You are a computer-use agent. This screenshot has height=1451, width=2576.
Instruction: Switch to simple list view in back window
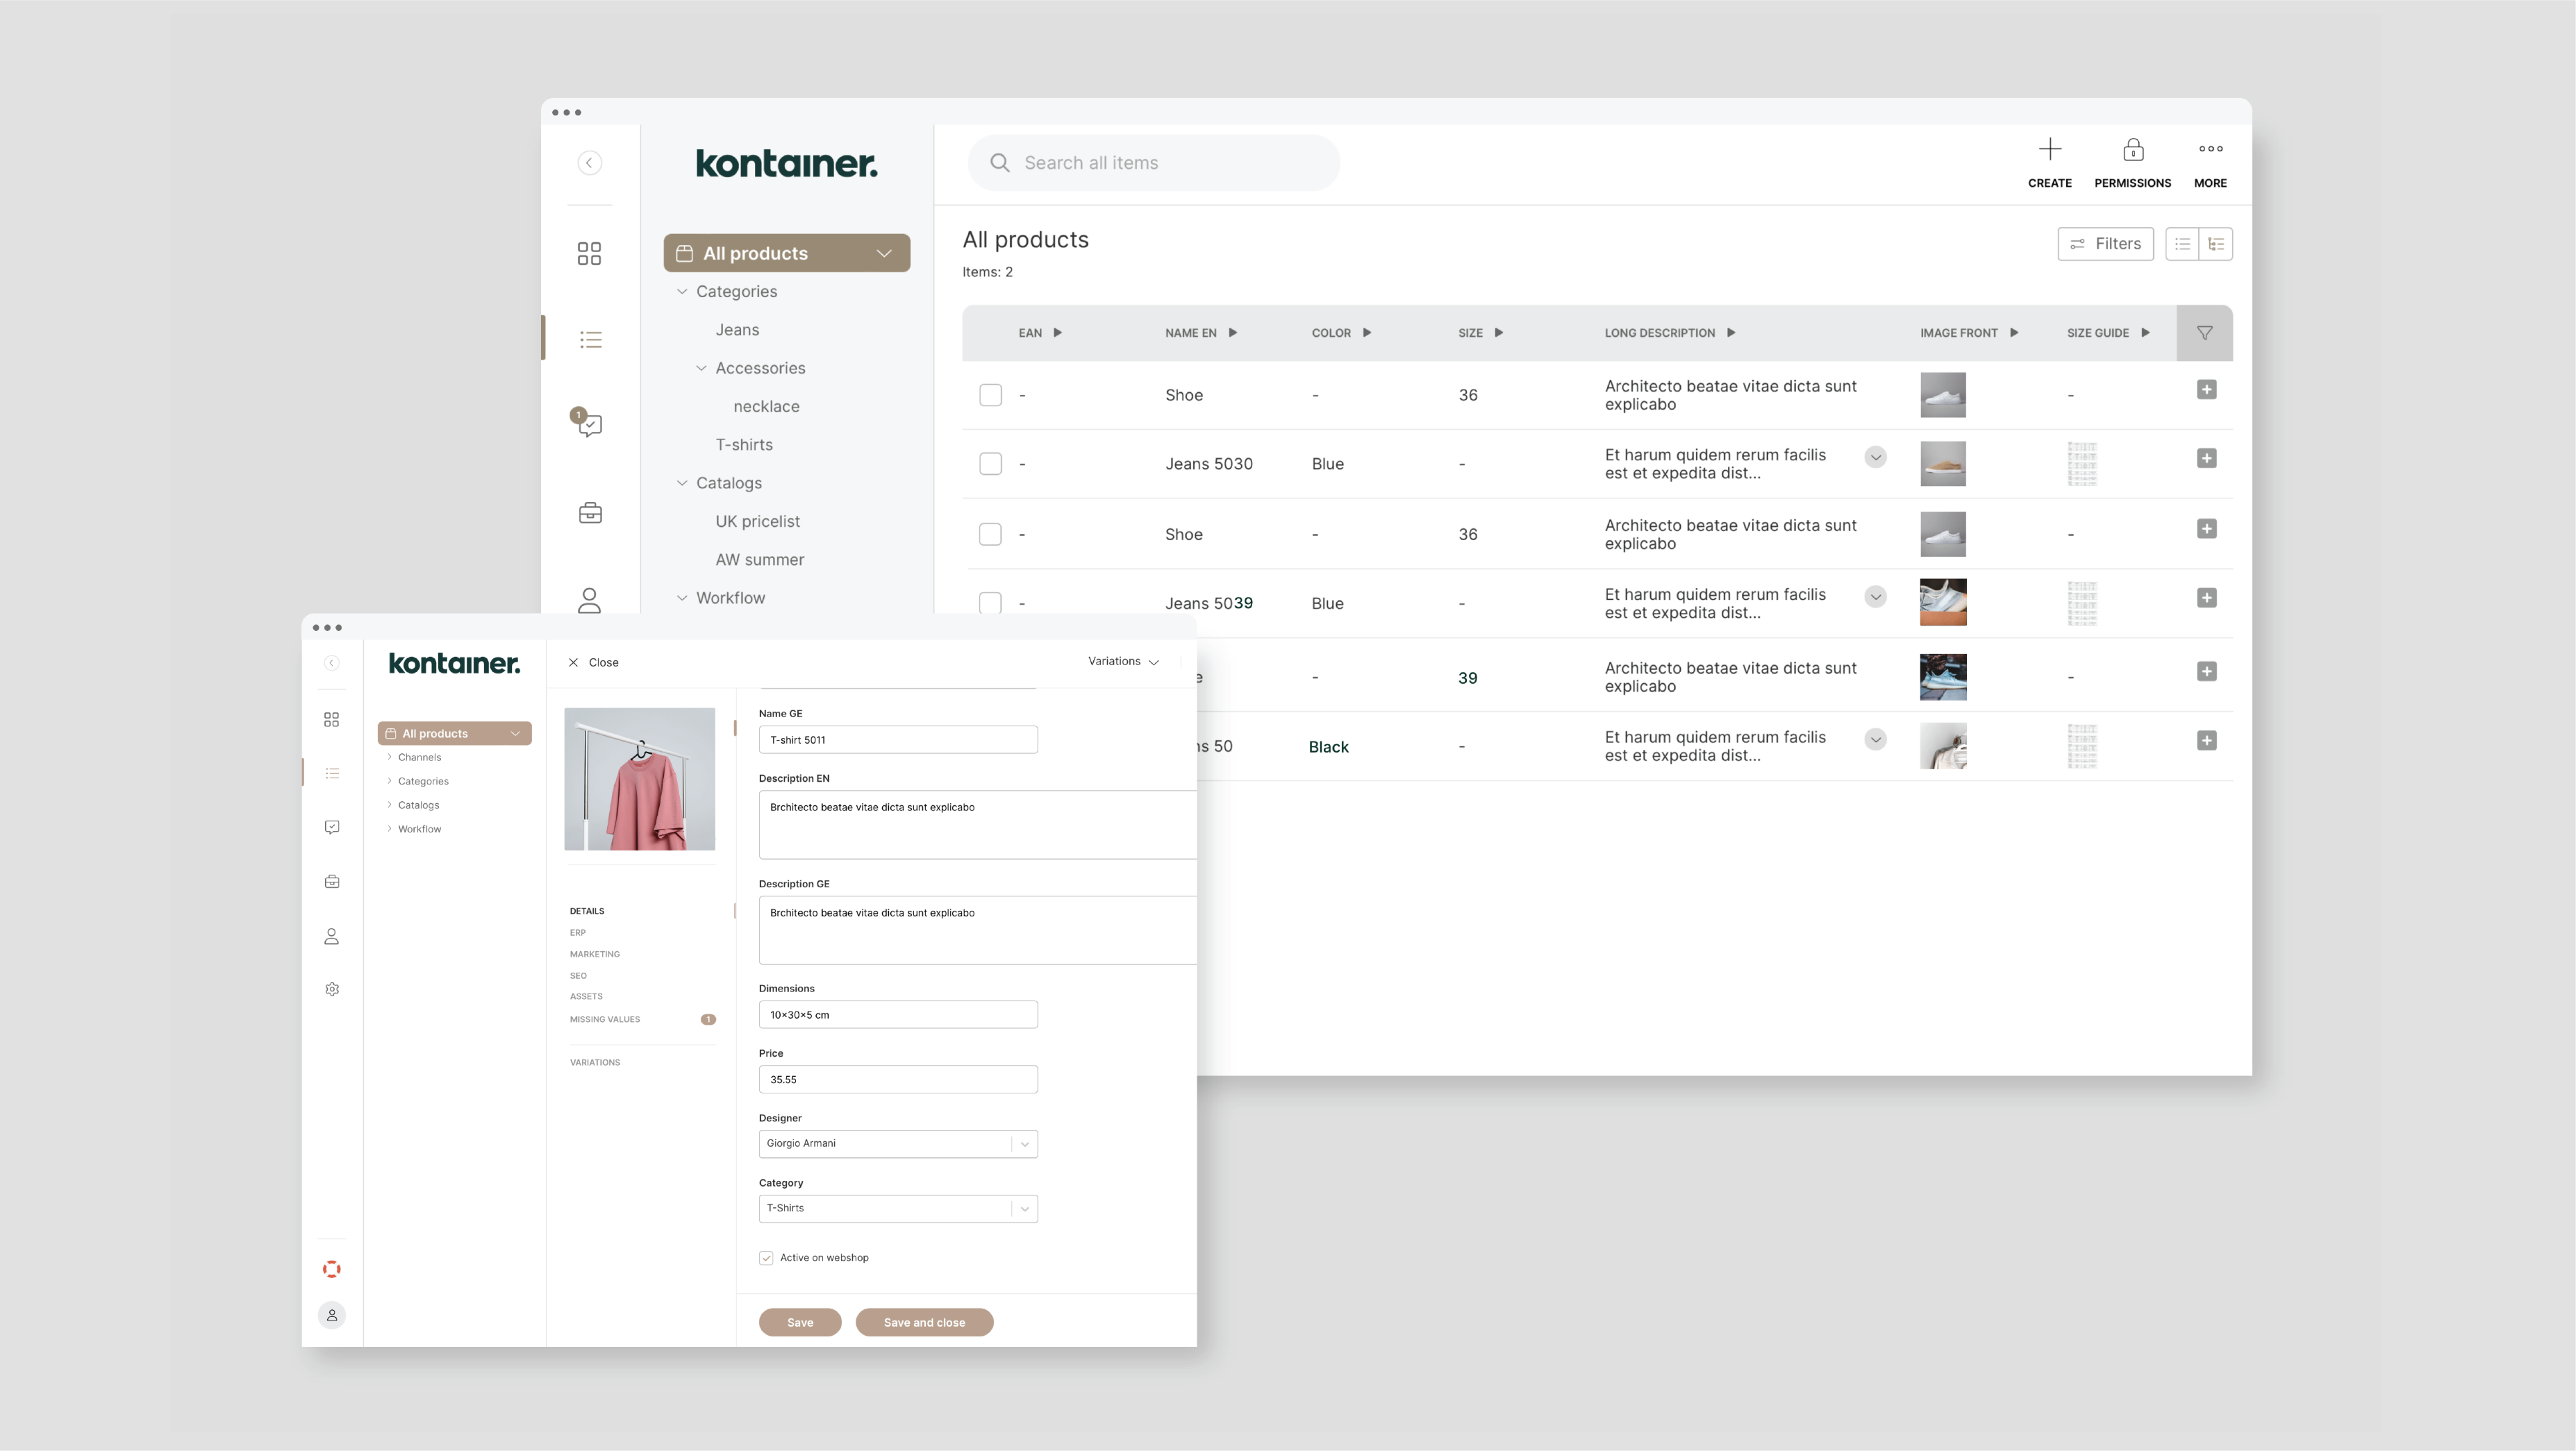click(2182, 244)
